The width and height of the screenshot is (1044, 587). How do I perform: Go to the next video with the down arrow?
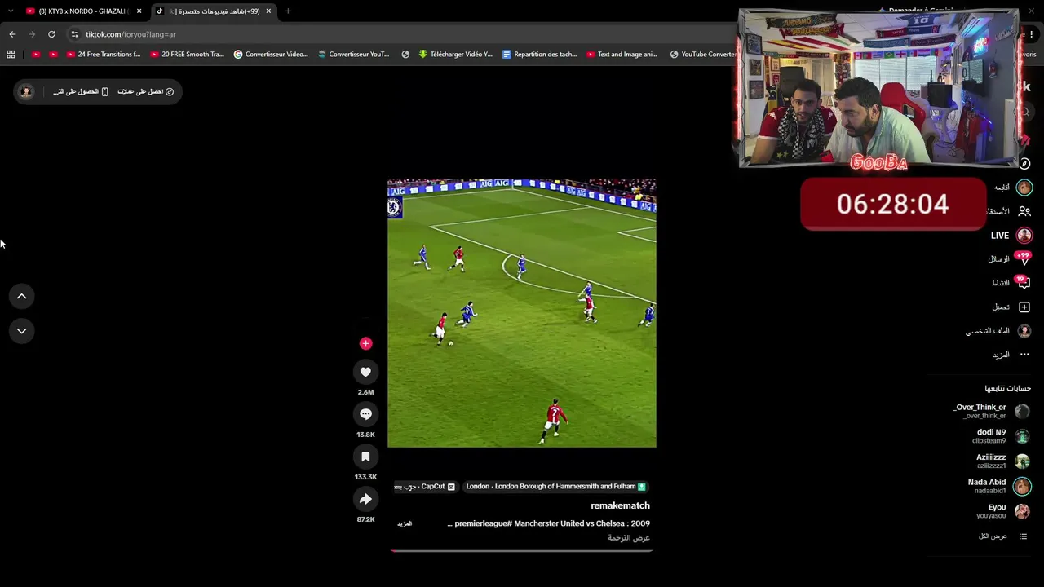[x=22, y=330]
